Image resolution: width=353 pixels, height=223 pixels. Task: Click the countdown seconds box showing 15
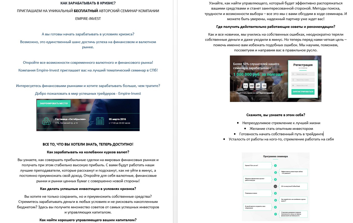point(264,86)
